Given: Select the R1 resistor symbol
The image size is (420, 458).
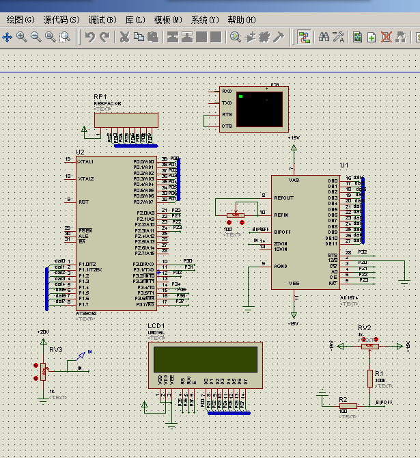Looking at the screenshot, I should [369, 379].
